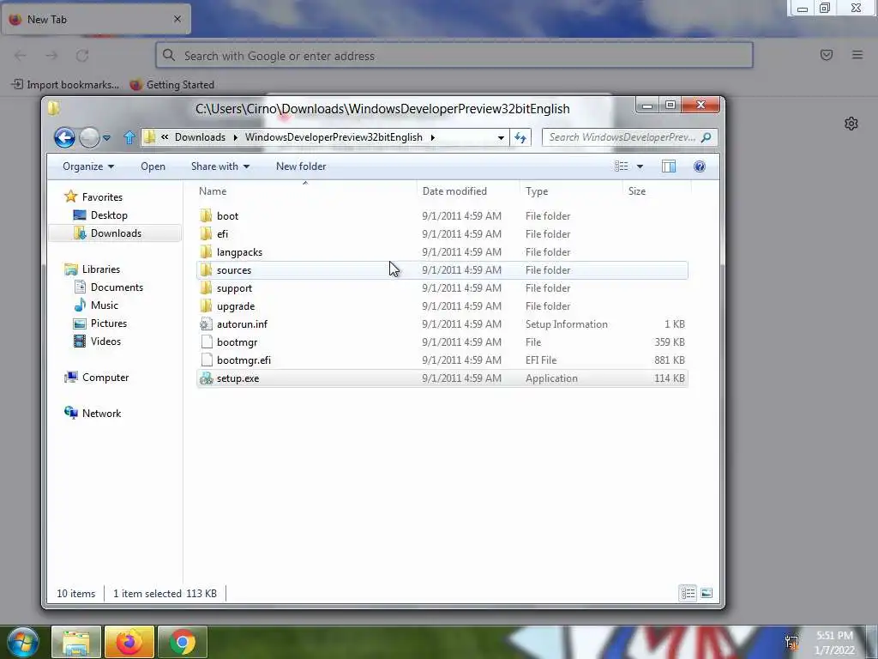Open Getting Started bookmark in Firefox
The height and width of the screenshot is (659, 878).
pyautogui.click(x=171, y=85)
